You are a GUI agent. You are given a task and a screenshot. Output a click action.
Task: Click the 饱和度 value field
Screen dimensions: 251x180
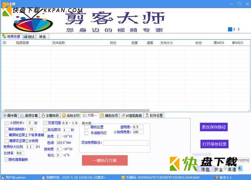[x=59, y=149]
